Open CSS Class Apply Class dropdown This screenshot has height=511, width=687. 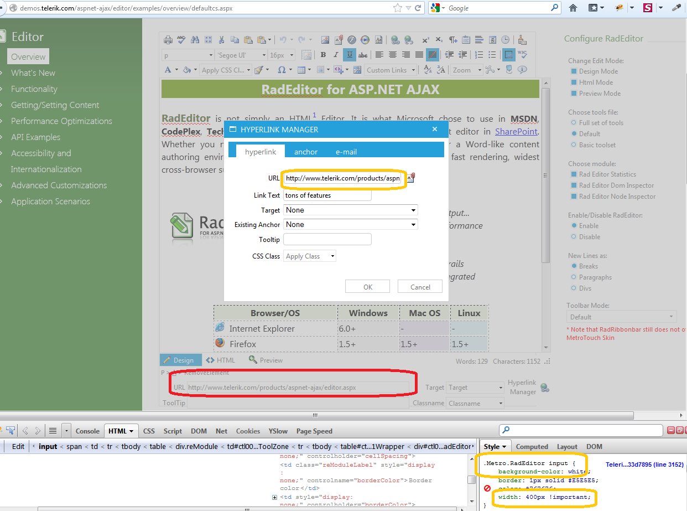point(310,256)
